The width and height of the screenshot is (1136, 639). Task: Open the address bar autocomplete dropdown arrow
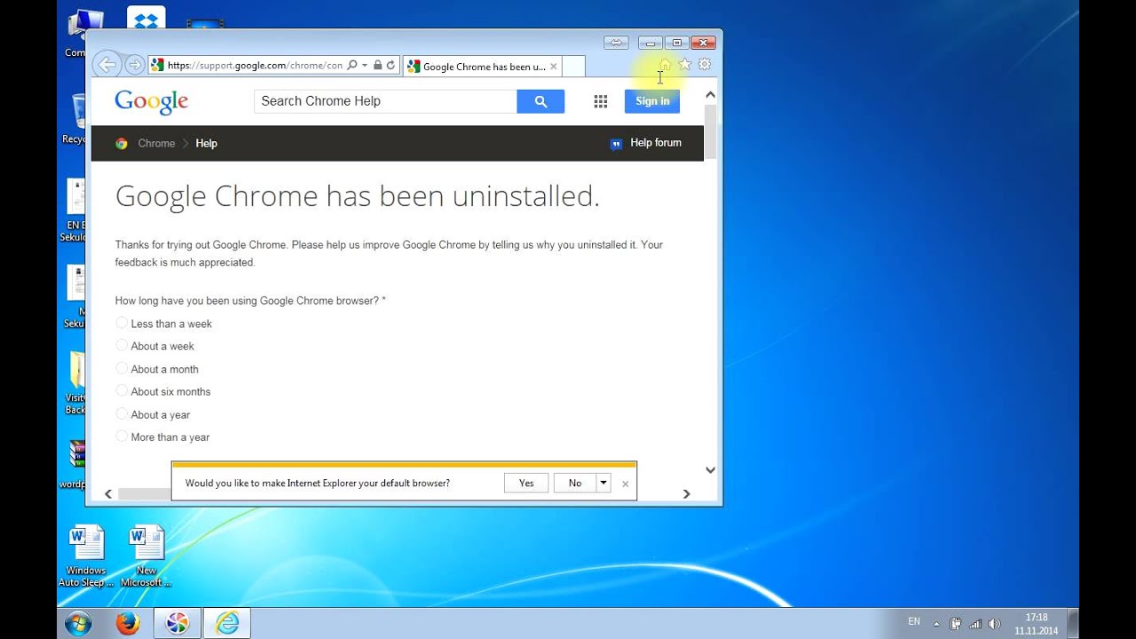pyautogui.click(x=365, y=66)
